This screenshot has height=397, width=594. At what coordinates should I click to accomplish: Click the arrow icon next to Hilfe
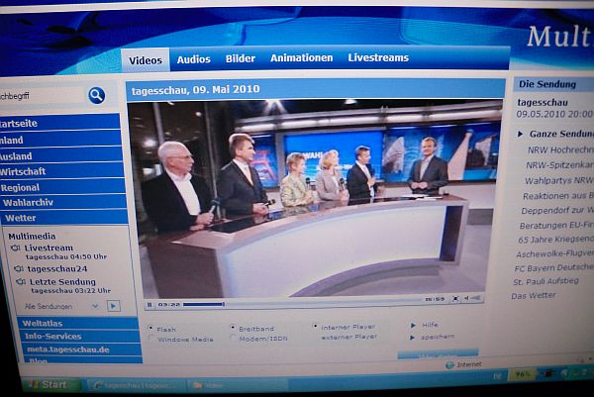click(413, 325)
